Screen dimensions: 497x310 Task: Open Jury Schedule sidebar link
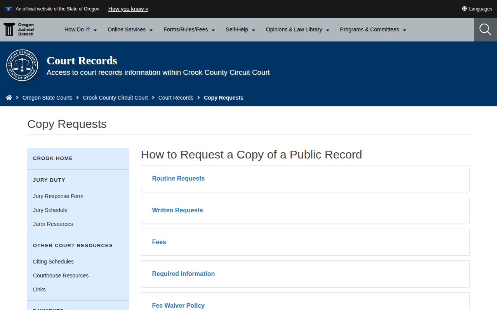50,210
